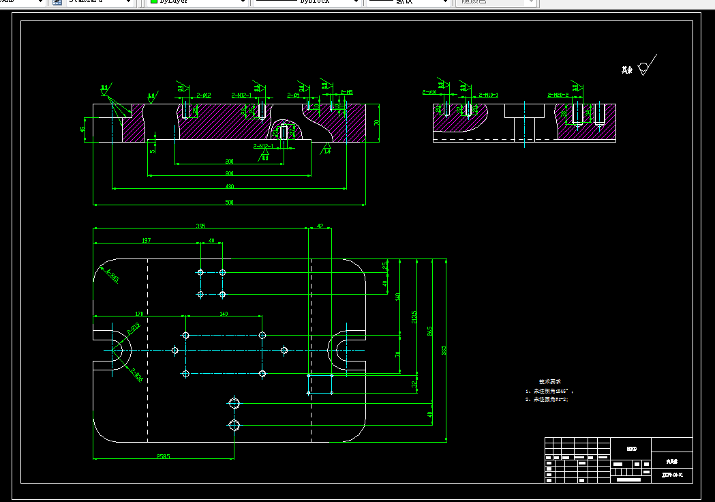Select the 355 top dimension text
Image resolution: width=715 pixels, height=502 pixels.
[200, 226]
